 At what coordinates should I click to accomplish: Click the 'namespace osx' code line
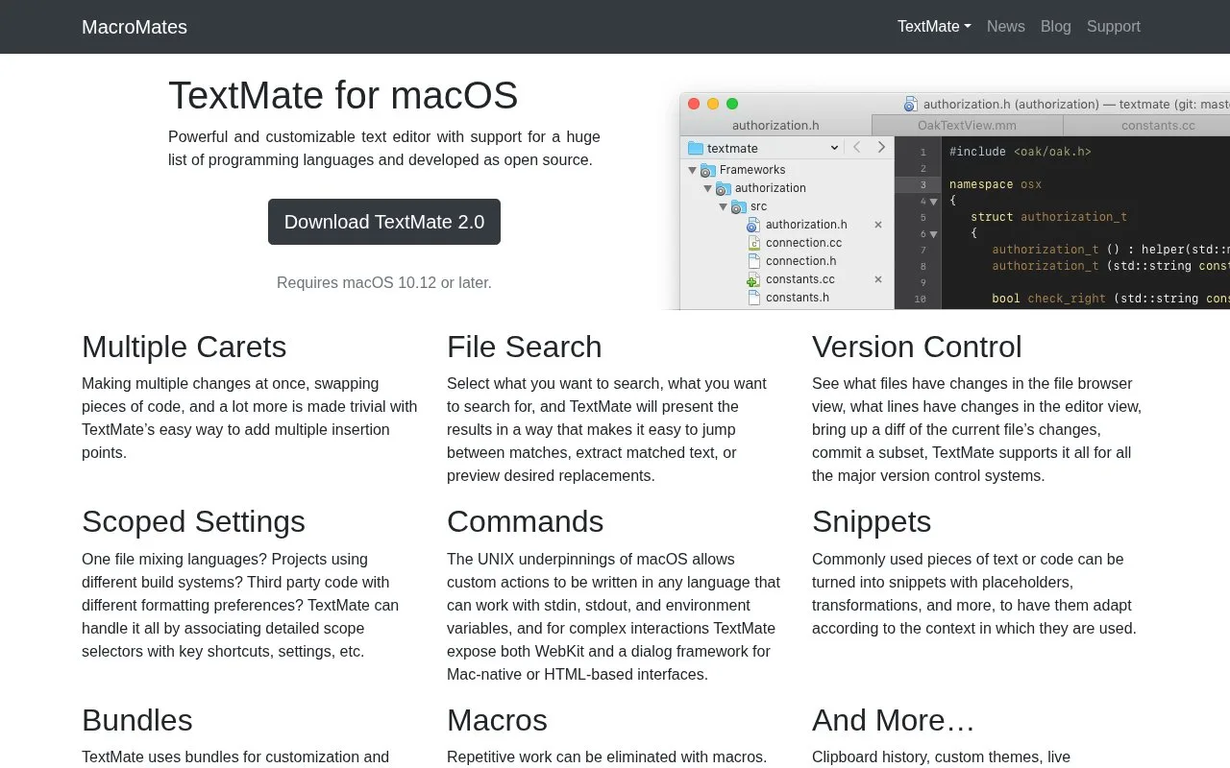pos(996,184)
